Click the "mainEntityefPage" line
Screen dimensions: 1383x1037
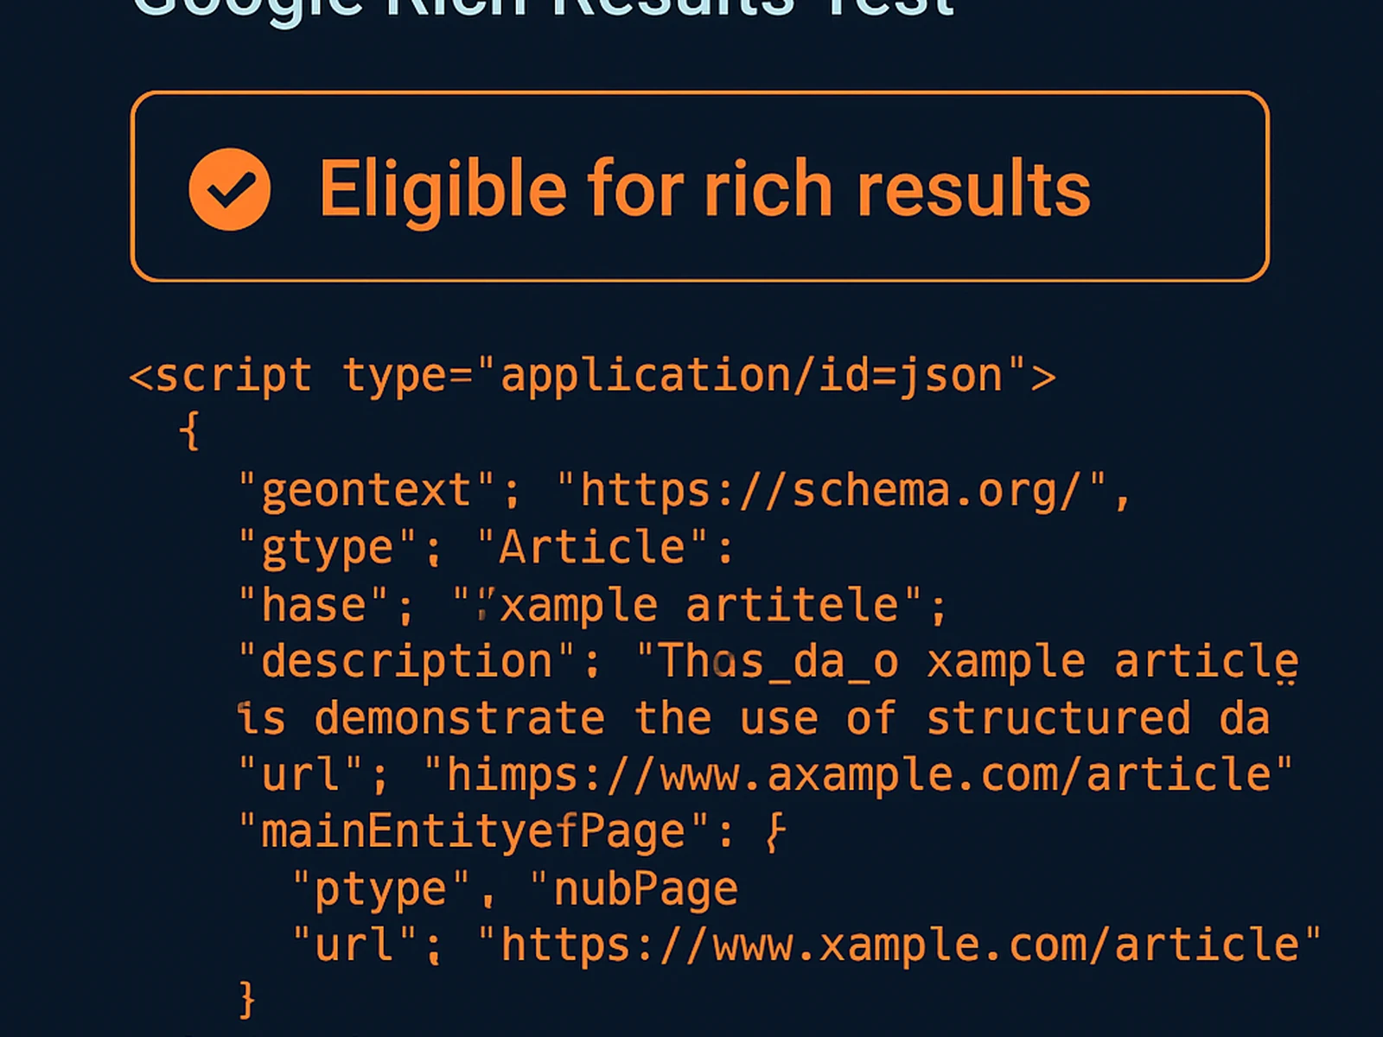(512, 832)
